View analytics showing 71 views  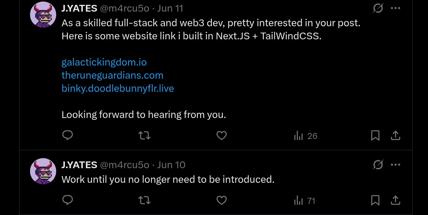(305, 201)
